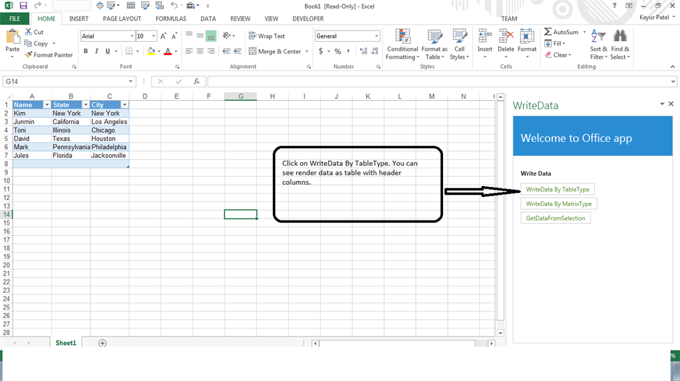680x381 pixels.
Task: Click the WriteData By TableType button
Action: 557,190
